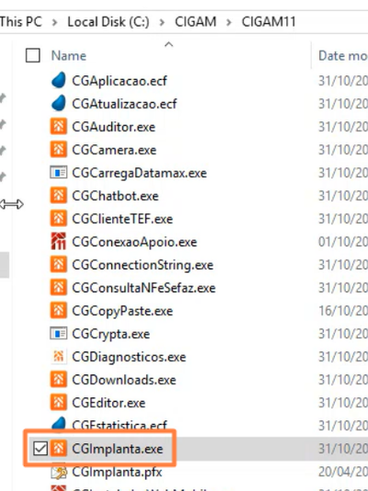Viewport: 368px width, 491px height.
Task: Go to Local Disk (C:) breadcrumb
Action: click(109, 22)
